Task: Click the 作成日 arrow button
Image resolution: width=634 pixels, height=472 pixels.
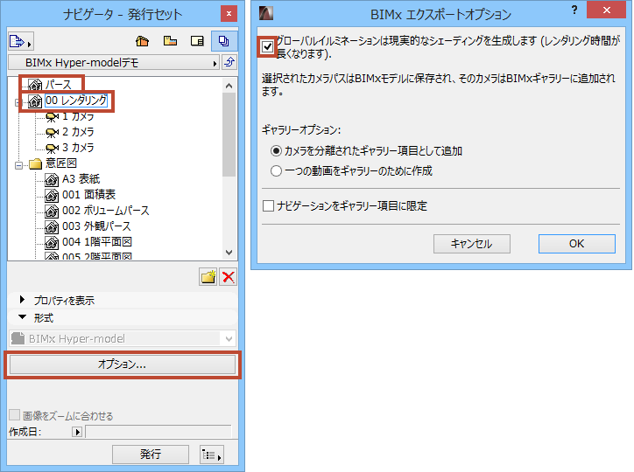Action: tap(77, 432)
